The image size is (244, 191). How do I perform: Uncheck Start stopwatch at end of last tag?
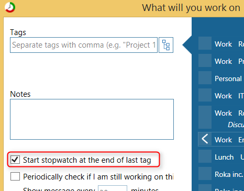coord(15,160)
